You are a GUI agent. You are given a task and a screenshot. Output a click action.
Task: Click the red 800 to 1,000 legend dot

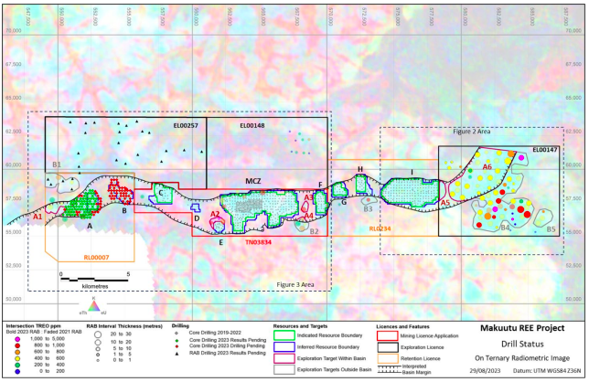pyautogui.click(x=17, y=345)
